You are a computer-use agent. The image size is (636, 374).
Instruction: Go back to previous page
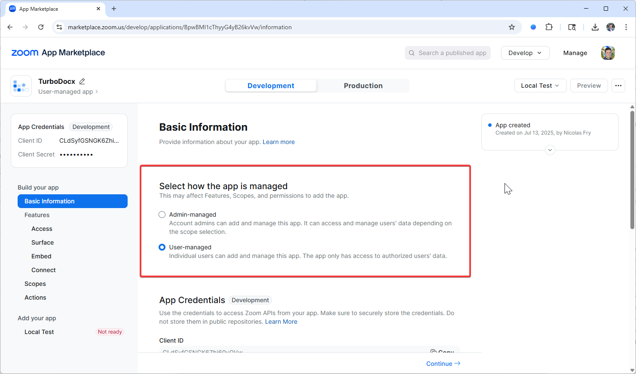tap(10, 27)
